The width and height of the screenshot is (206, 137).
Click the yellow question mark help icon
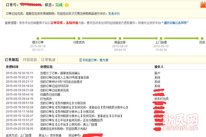67,5
